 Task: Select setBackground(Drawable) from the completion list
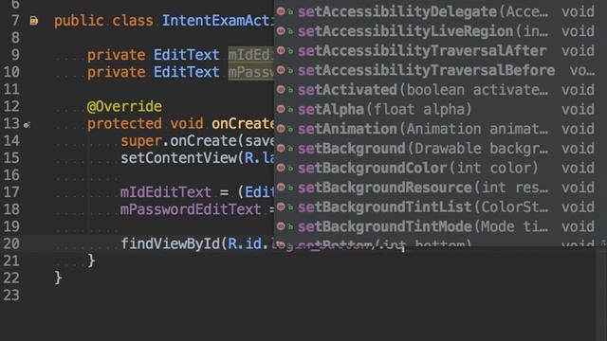(435, 148)
